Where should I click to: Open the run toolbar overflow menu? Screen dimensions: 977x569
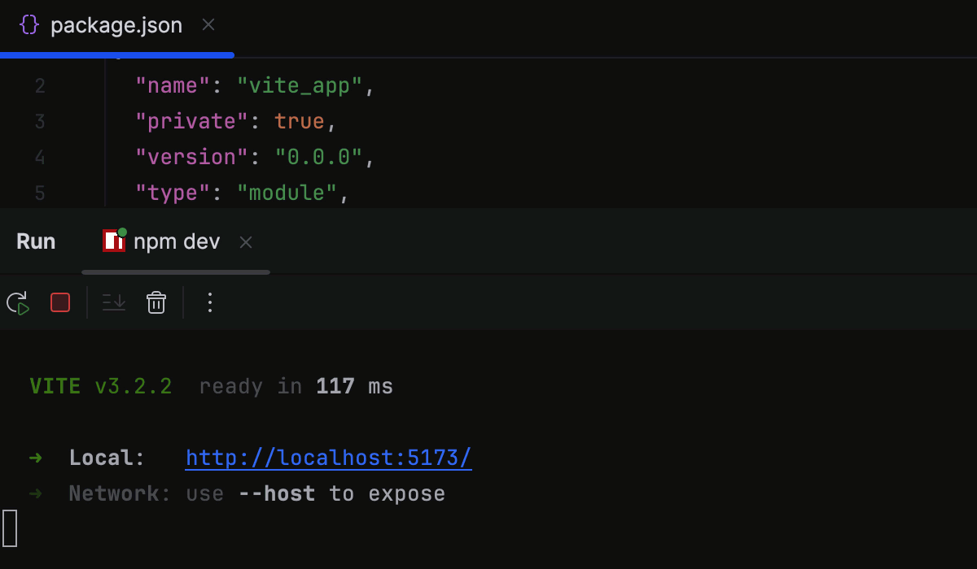[209, 302]
